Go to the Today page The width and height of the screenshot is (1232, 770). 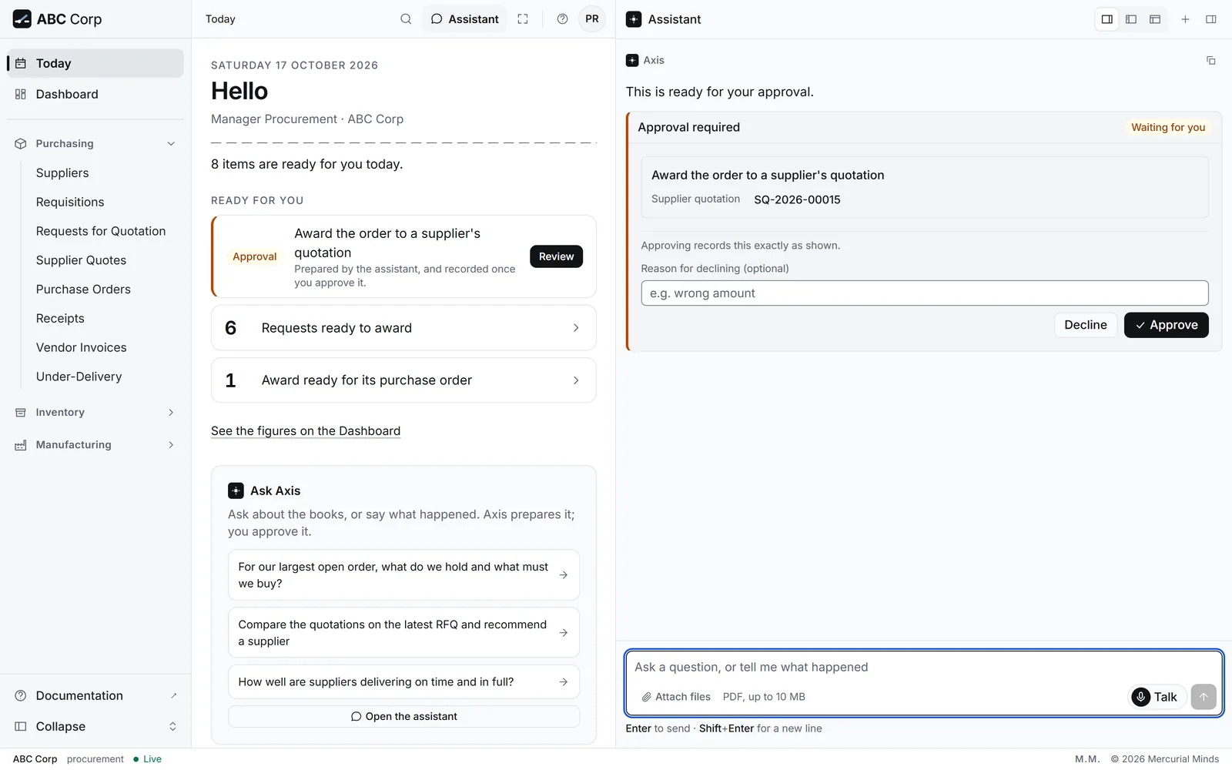pyautogui.click(x=95, y=63)
